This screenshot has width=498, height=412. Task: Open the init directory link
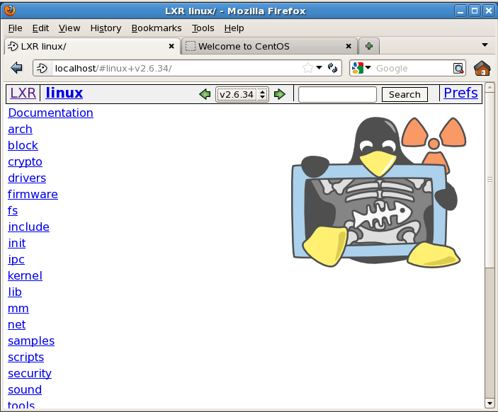pos(17,243)
